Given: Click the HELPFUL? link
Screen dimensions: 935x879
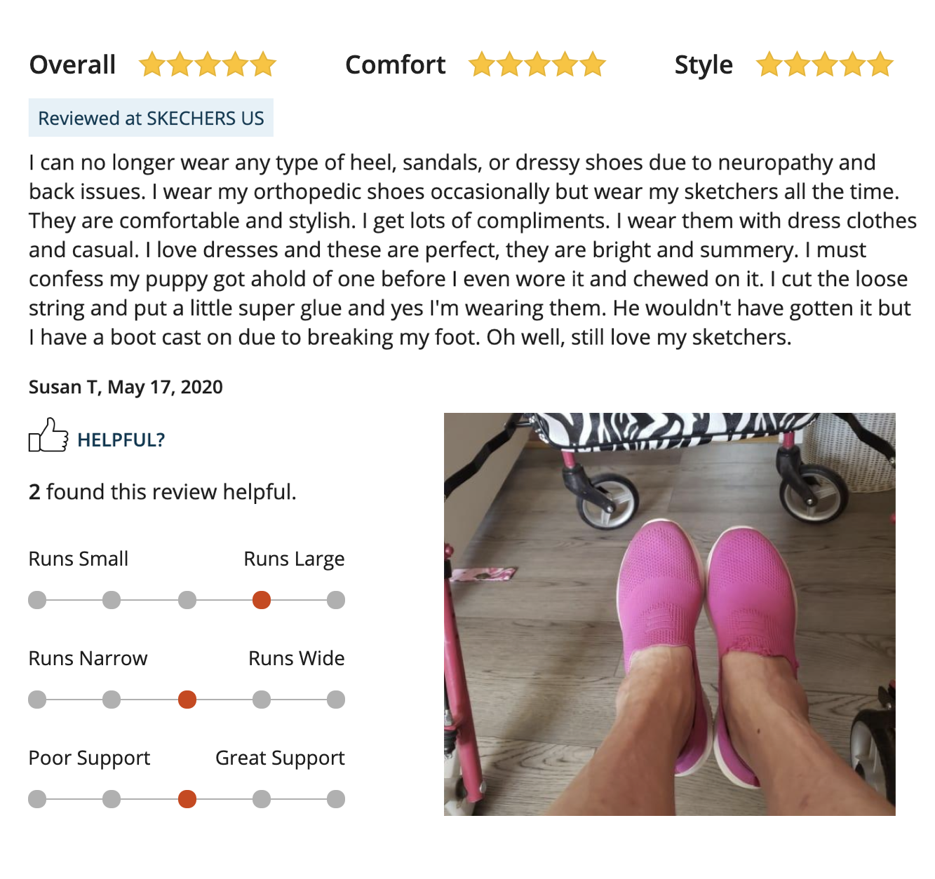Looking at the screenshot, I should [121, 440].
